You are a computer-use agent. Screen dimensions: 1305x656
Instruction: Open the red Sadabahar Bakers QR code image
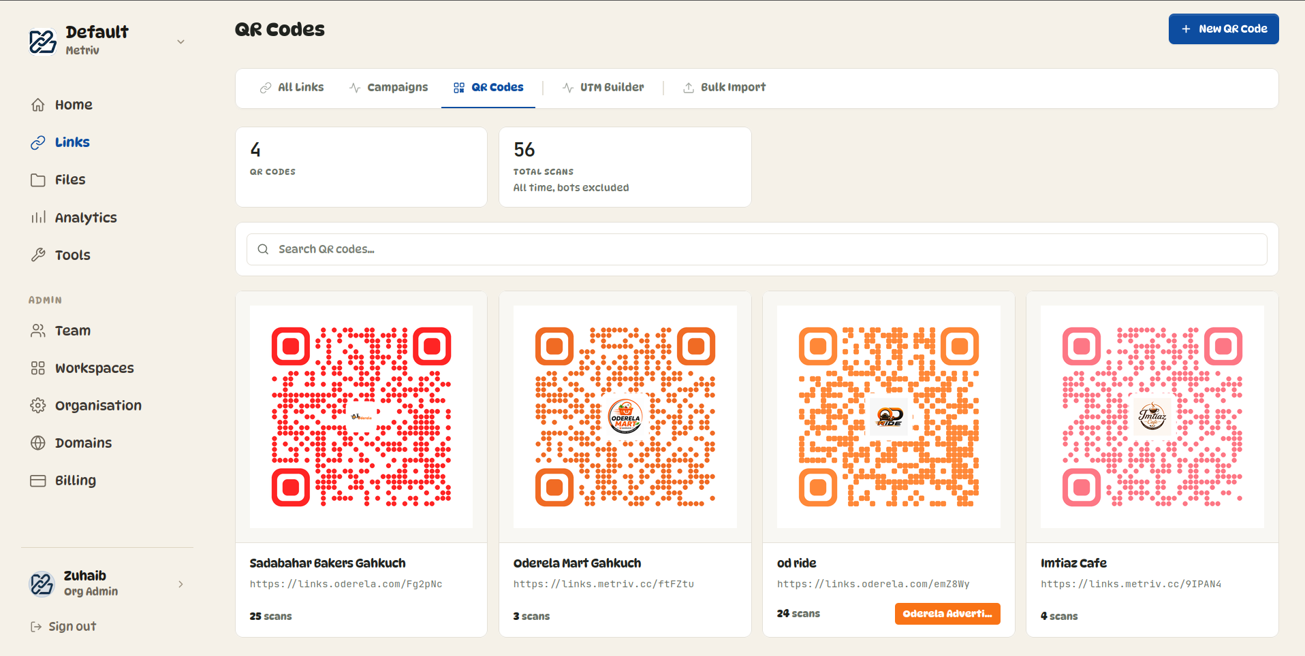pyautogui.click(x=361, y=416)
